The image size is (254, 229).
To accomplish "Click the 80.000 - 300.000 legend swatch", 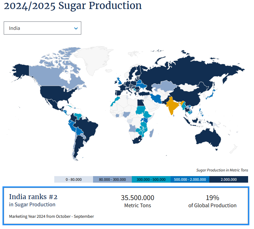I will [x=112, y=180].
